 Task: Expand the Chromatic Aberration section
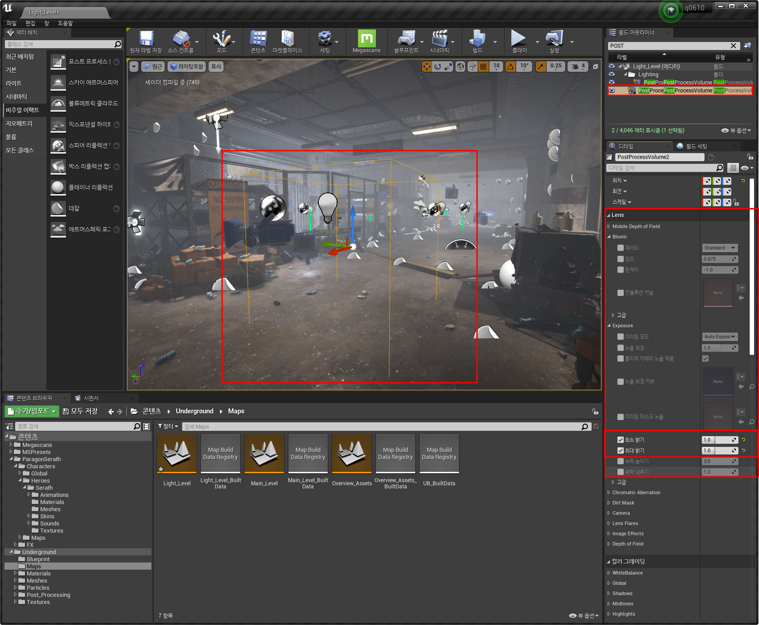(609, 492)
